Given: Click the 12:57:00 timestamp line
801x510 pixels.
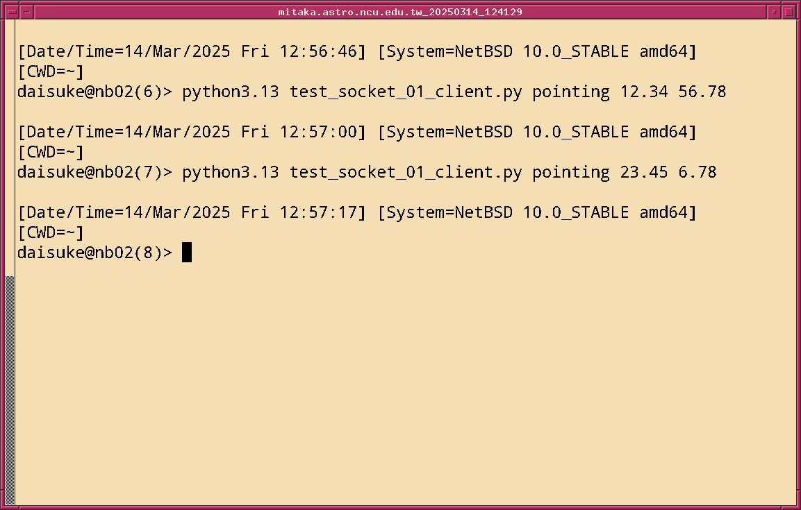Looking at the screenshot, I should (x=357, y=132).
